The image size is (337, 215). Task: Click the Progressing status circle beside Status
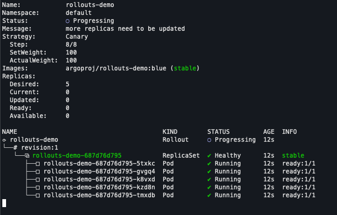[x=68, y=21]
